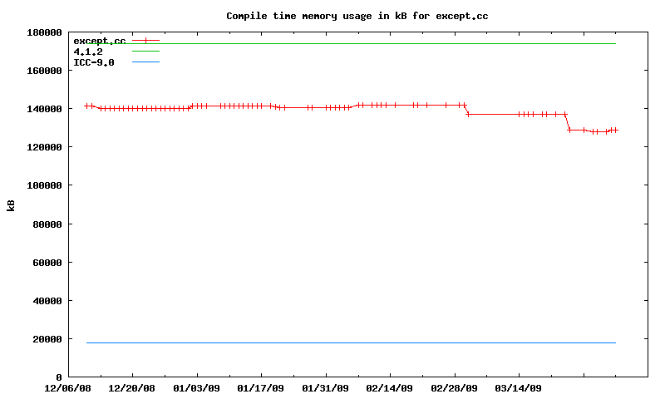Click the 01/17/09 x-axis date
665x399 pixels.
261,388
